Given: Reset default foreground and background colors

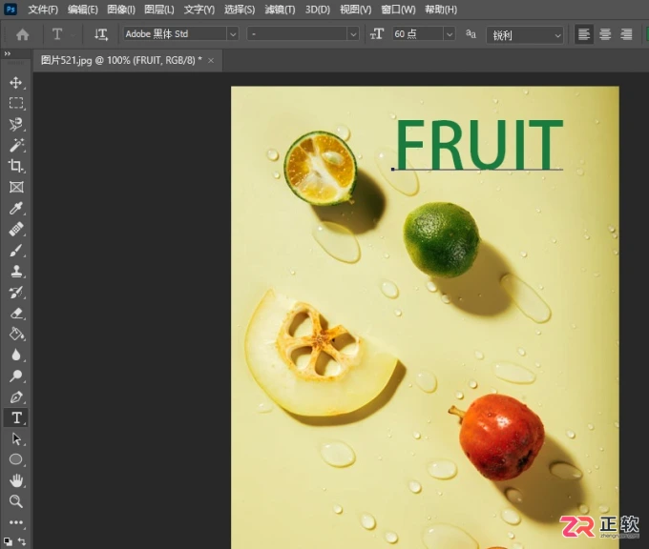Looking at the screenshot, I should [8, 541].
